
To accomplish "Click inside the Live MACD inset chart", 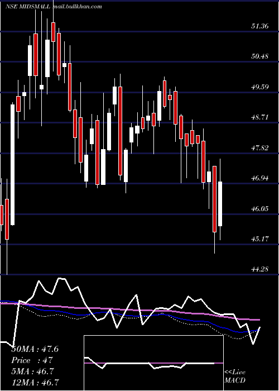I will click(153, 363).
